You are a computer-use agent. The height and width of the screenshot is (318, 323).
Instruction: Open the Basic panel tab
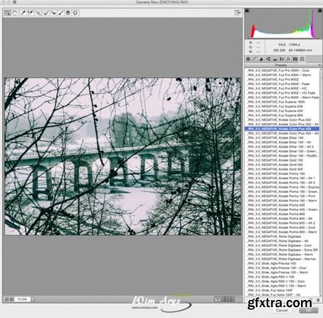248,59
